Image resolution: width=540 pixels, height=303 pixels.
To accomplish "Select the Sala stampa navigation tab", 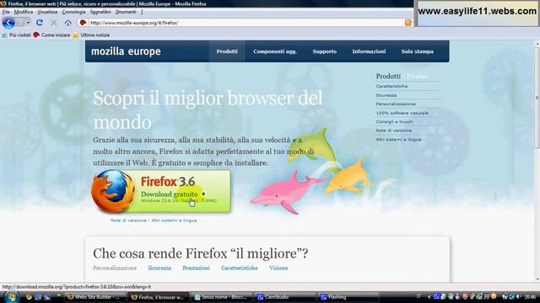I will point(418,51).
